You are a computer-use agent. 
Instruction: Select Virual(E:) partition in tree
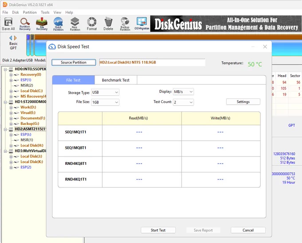(x=28, y=113)
